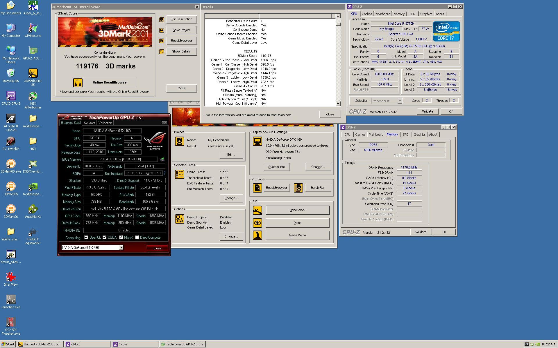Click the Details list scroll down arrow
558x348 pixels.
[x=338, y=104]
